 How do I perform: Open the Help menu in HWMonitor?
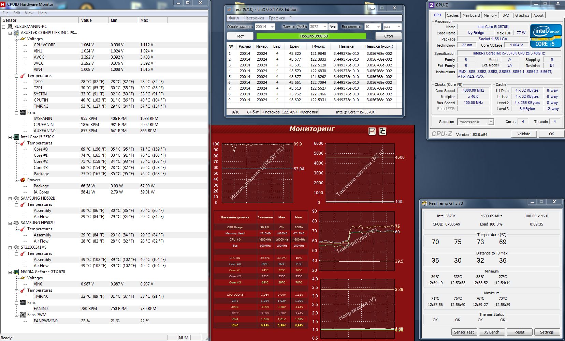42,13
